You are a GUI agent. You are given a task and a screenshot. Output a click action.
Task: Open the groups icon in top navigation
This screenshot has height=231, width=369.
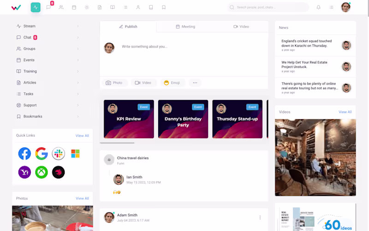tap(61, 7)
